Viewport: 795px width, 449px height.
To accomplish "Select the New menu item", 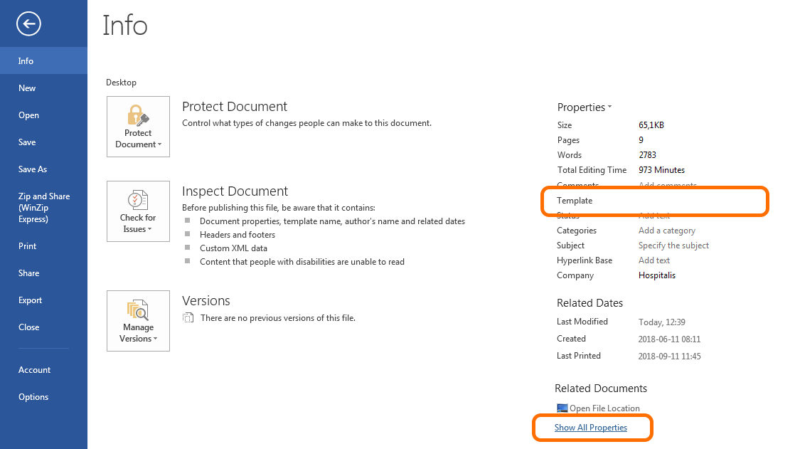I will coord(27,88).
